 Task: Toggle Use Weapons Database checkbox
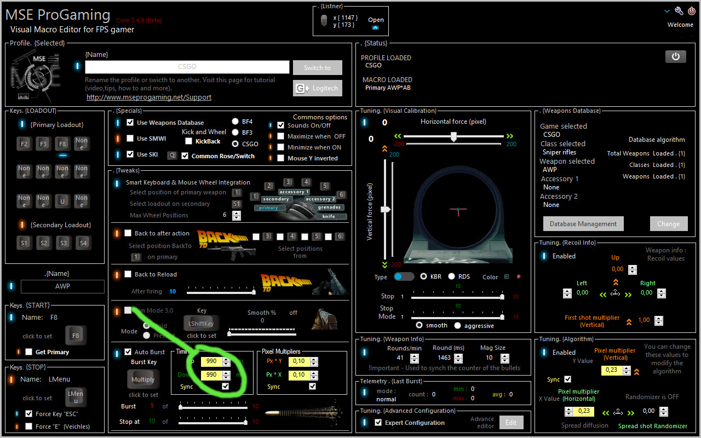130,123
